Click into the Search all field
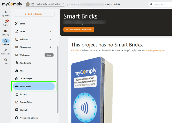This screenshot has height=123, width=172. click(163, 5)
